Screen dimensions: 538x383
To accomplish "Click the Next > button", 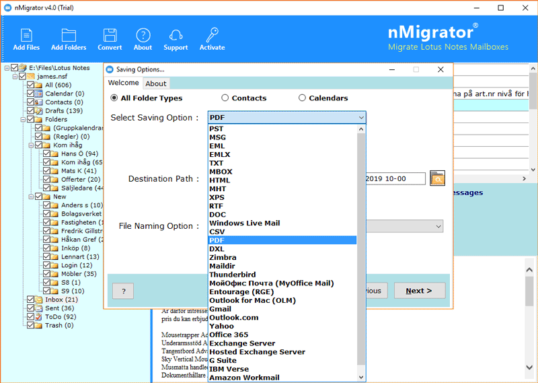I will (419, 291).
